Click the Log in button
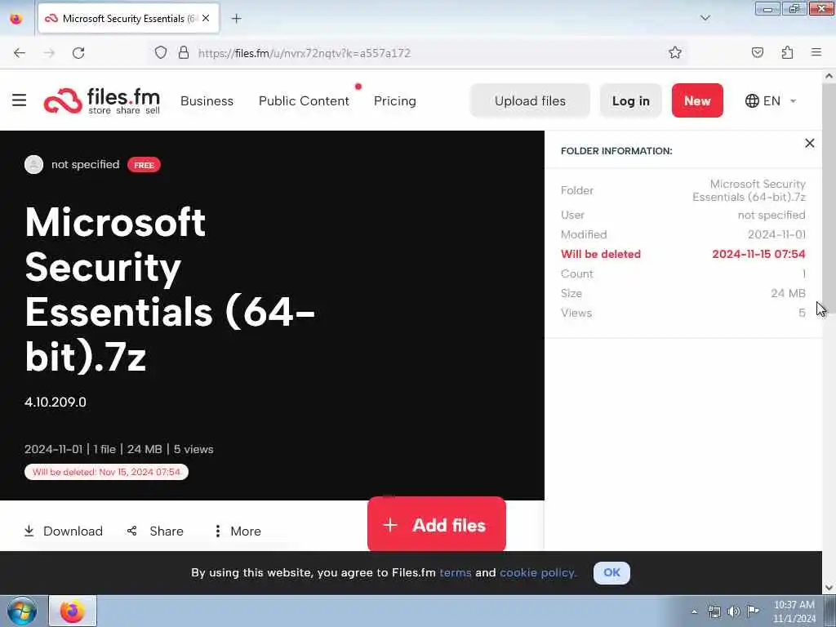Image resolution: width=836 pixels, height=627 pixels. [x=631, y=100]
